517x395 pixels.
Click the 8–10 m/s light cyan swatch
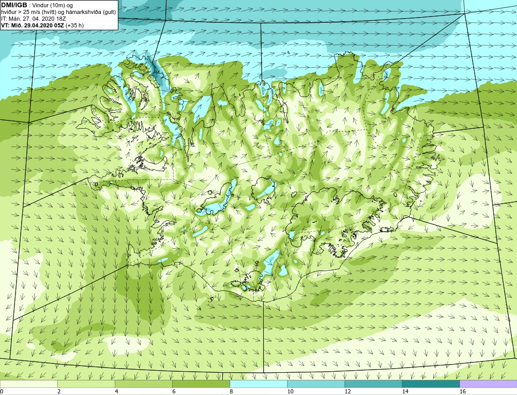(258, 384)
